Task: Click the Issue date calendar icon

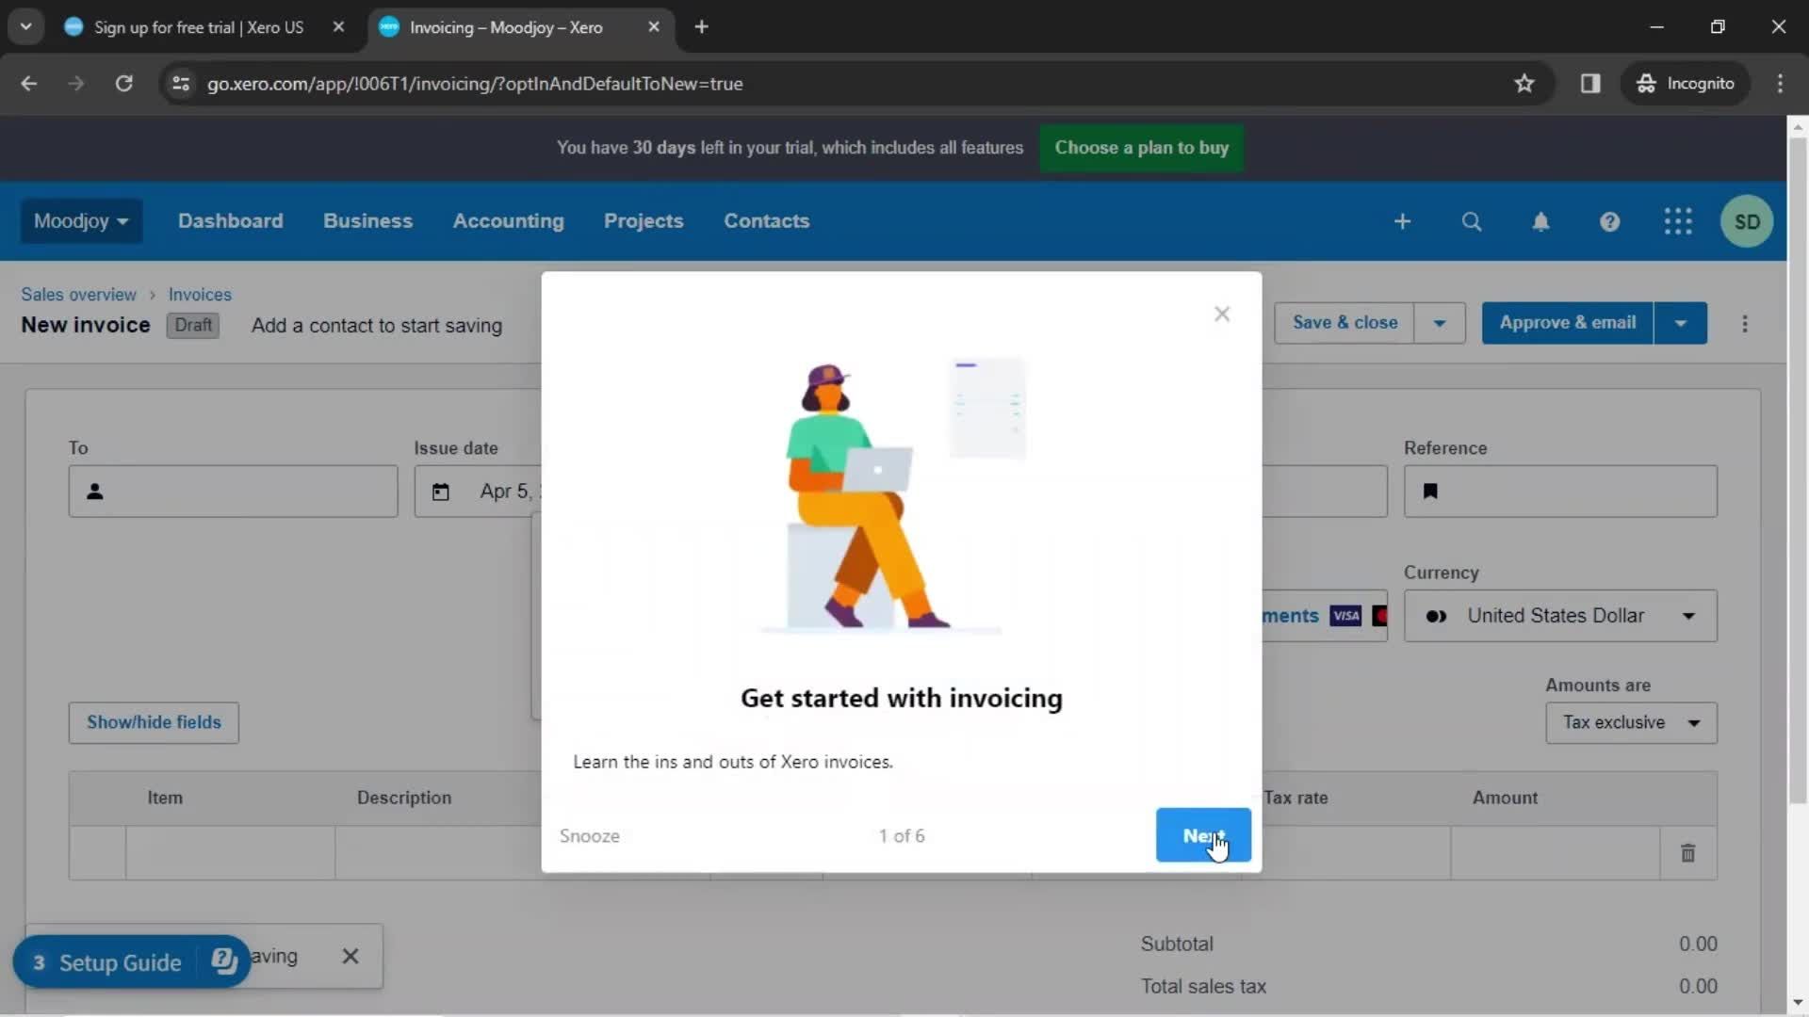Action: (440, 492)
